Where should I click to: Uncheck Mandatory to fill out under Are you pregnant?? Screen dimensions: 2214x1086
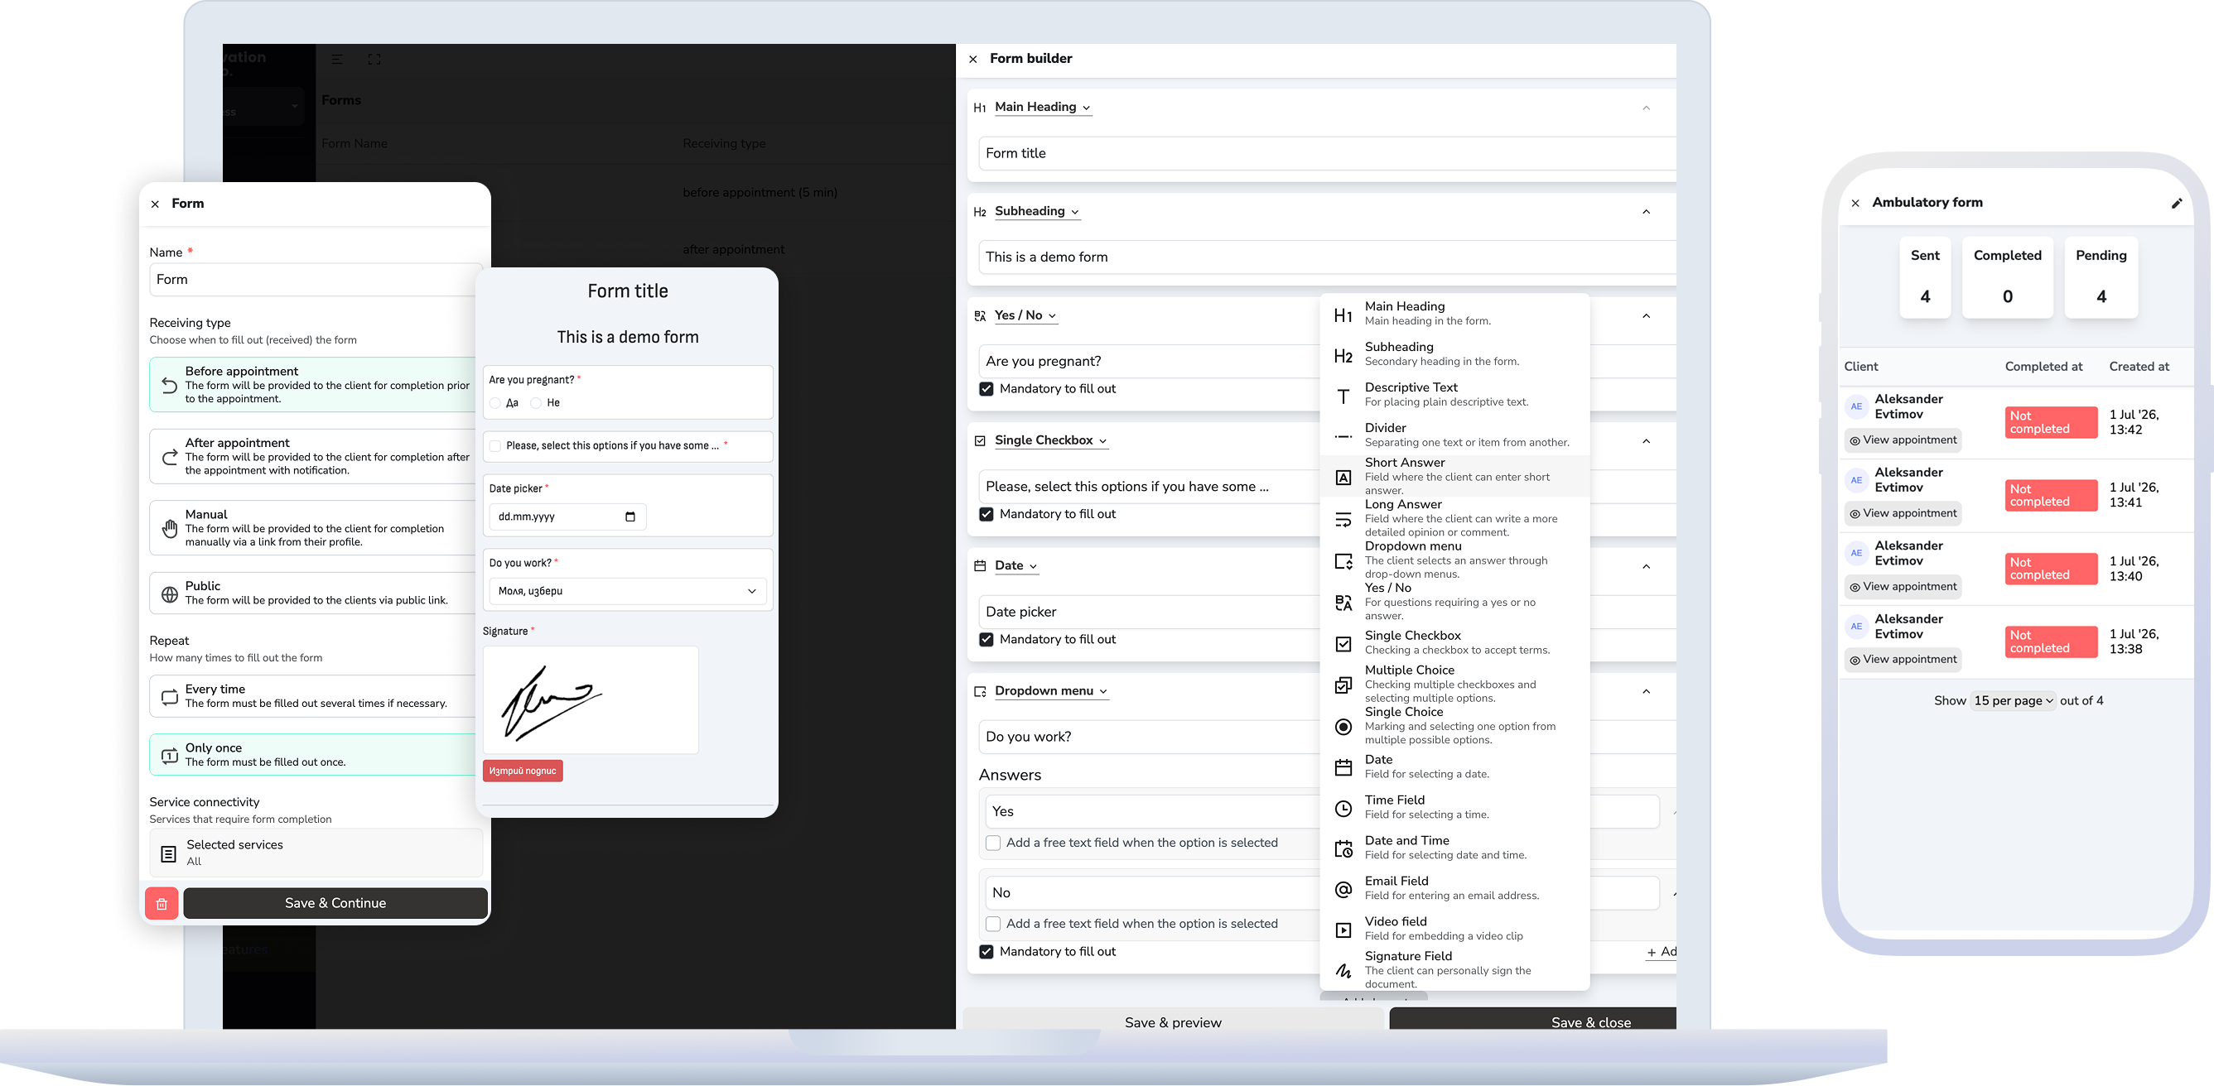click(x=986, y=389)
